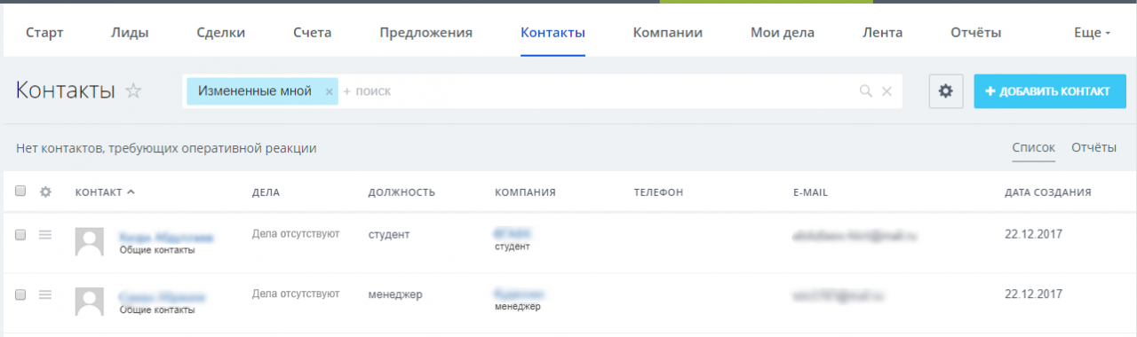Add Контакты page to favorites star
1137x337 pixels.
133,90
